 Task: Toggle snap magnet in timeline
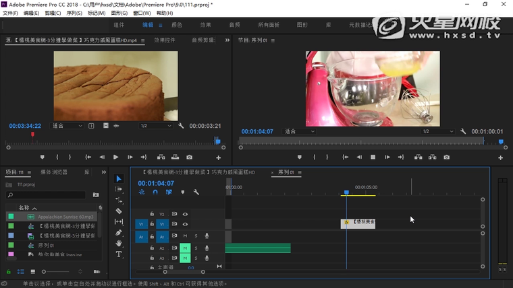[x=155, y=192]
